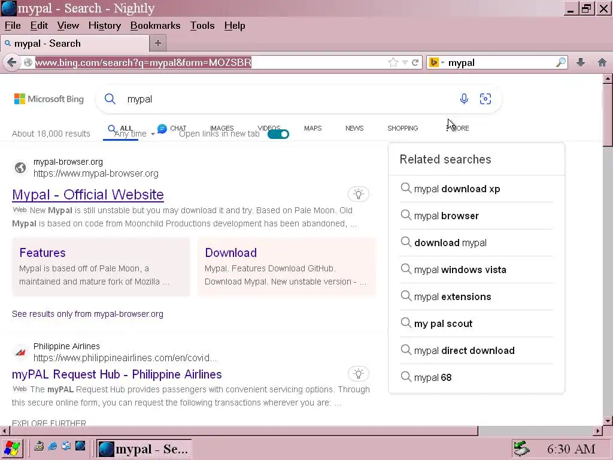
Task: Go to Home page icon
Action: click(602, 62)
